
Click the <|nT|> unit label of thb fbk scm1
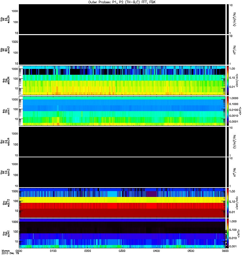click(x=240, y=111)
